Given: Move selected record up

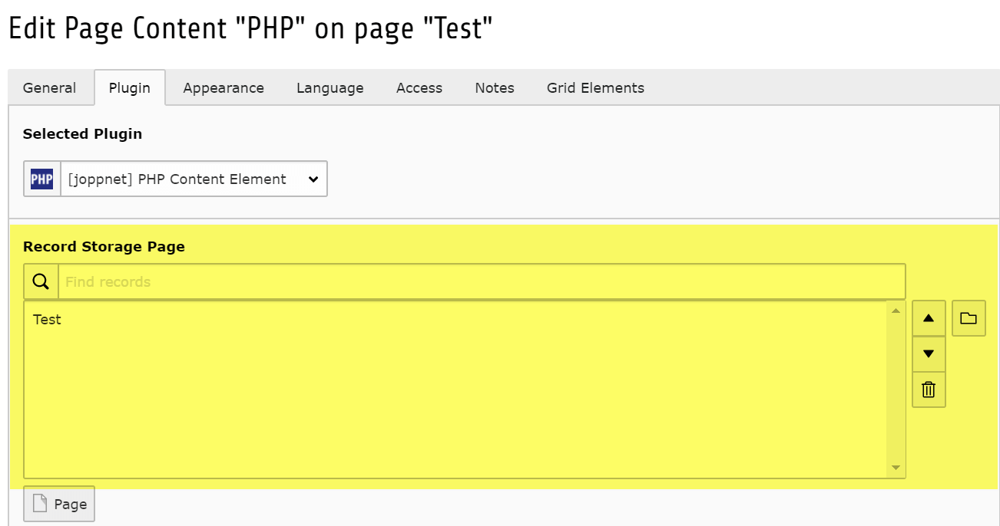Looking at the screenshot, I should tap(929, 318).
